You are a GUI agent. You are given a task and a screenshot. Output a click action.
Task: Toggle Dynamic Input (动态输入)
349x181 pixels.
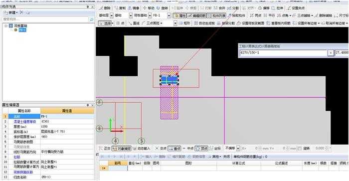coord(141,148)
